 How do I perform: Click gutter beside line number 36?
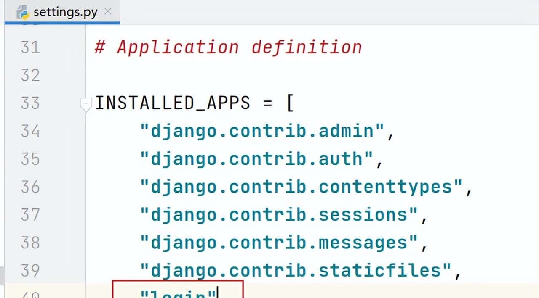(x=30, y=187)
